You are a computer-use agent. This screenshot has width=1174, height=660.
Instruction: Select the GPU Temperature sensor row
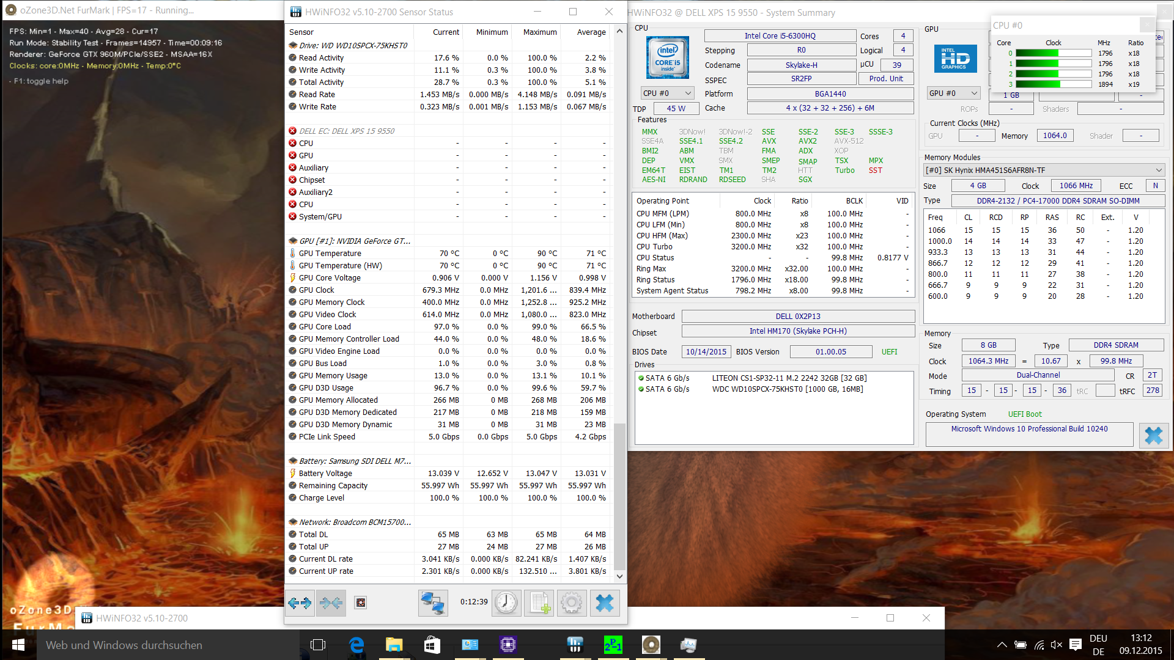tap(330, 254)
